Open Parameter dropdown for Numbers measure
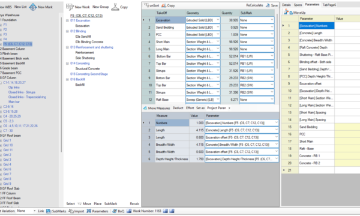This screenshot has width=360, height=216. [x=276, y=123]
